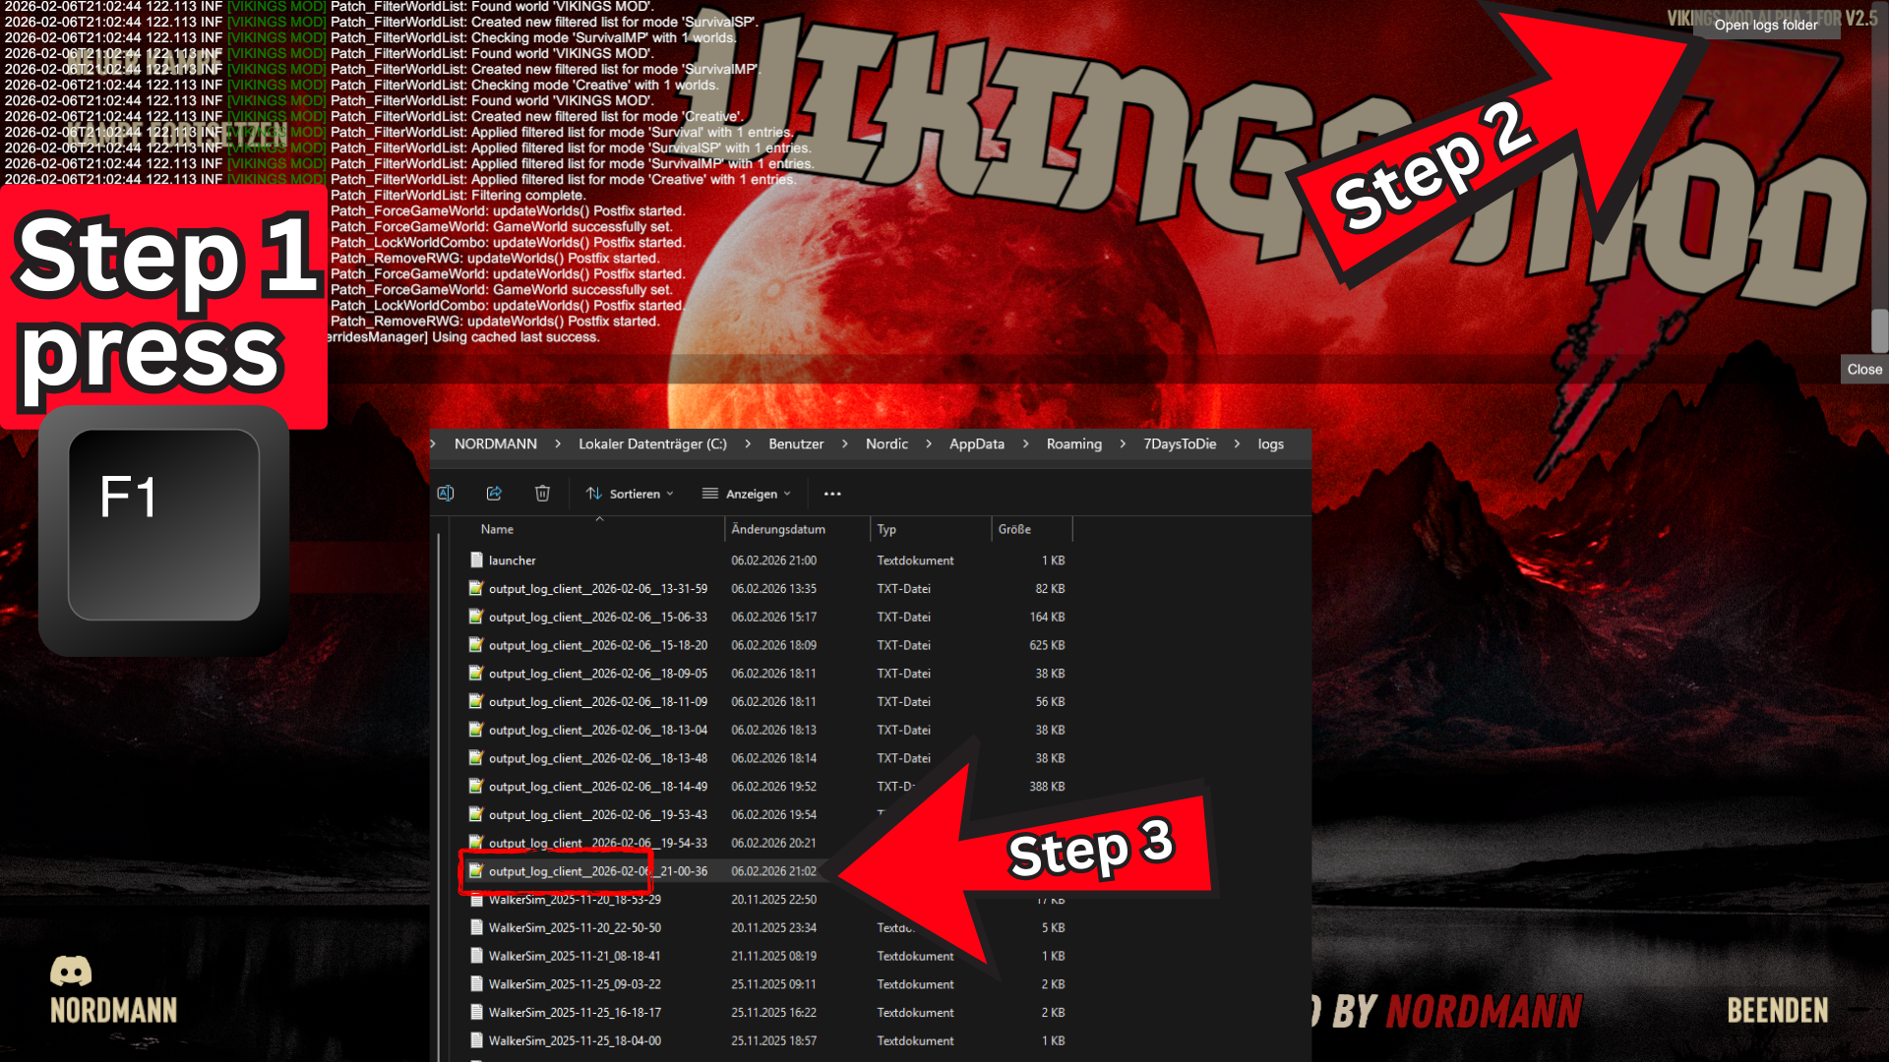Open the three-dots more options menu
Screen dimensions: 1889x1062
click(x=832, y=494)
